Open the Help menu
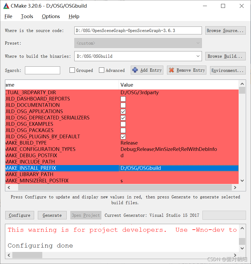Image resolution: width=251 pixels, height=264 pixels. [x=74, y=16]
